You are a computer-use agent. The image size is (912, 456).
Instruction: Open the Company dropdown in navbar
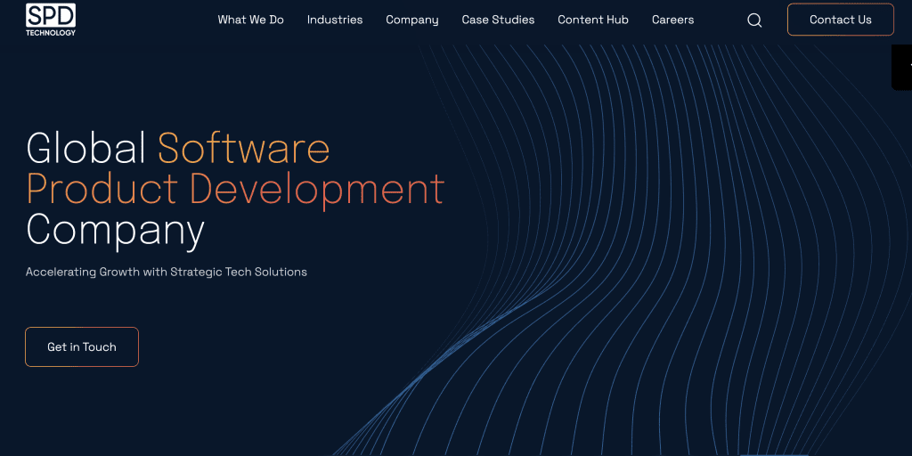(x=411, y=20)
